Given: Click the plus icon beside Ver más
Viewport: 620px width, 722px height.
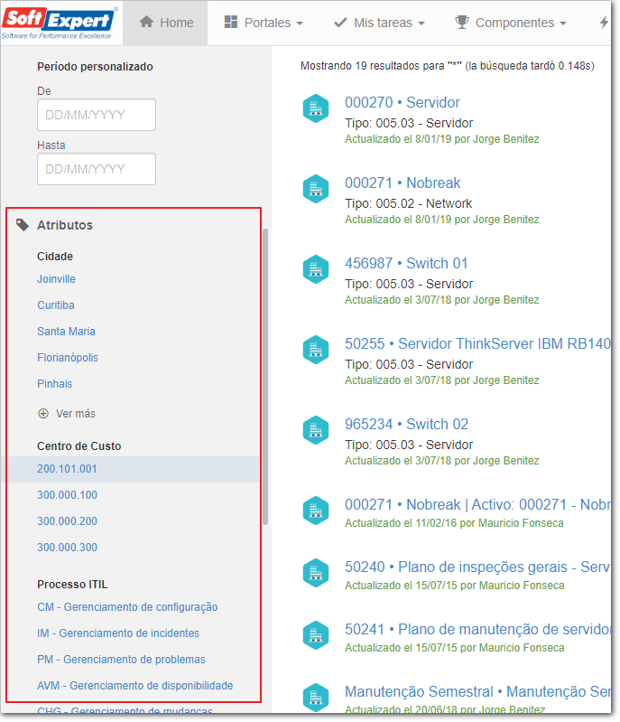Looking at the screenshot, I should click(x=43, y=414).
